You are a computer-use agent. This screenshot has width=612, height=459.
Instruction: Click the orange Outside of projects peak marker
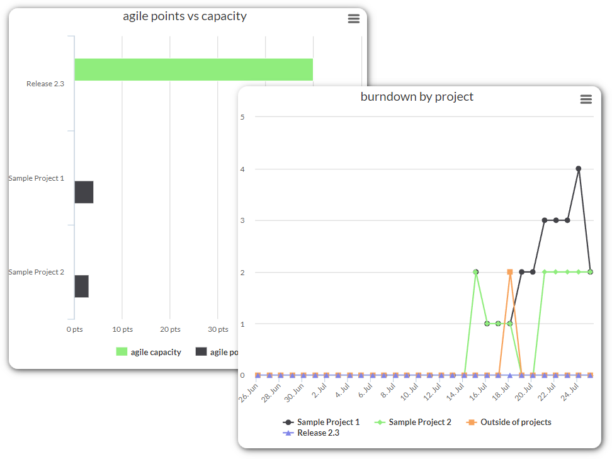click(509, 272)
